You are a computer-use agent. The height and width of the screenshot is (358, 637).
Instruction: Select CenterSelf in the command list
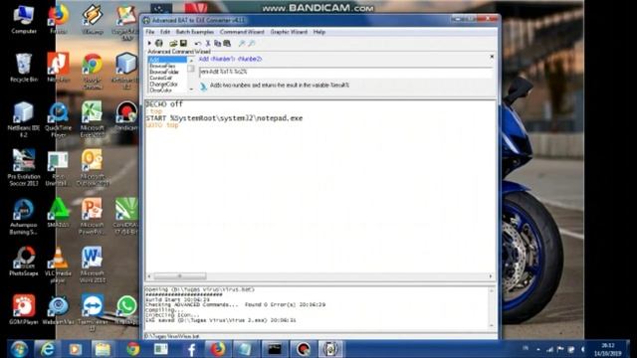(167, 78)
